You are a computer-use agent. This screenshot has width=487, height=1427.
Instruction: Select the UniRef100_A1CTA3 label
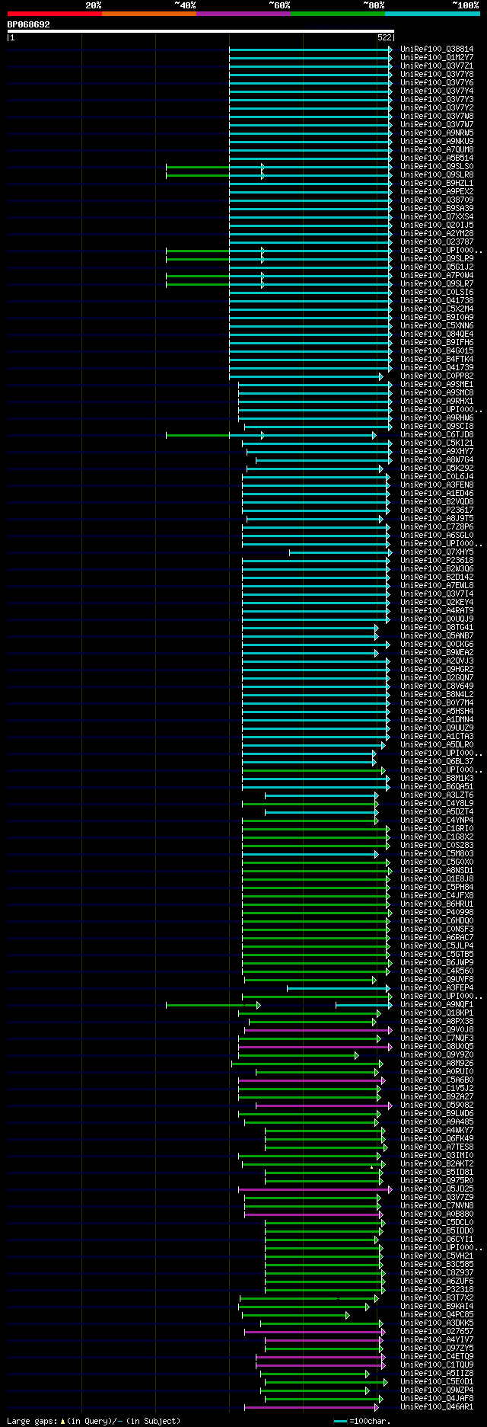(x=437, y=737)
